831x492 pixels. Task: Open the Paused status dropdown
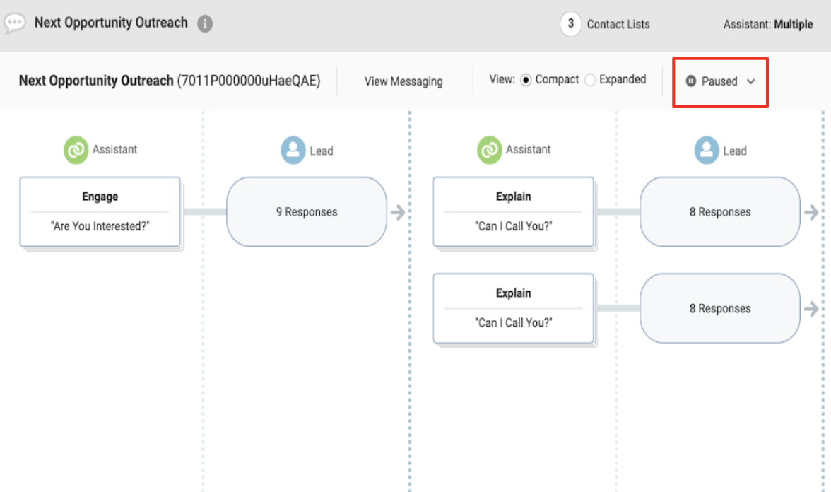[720, 82]
